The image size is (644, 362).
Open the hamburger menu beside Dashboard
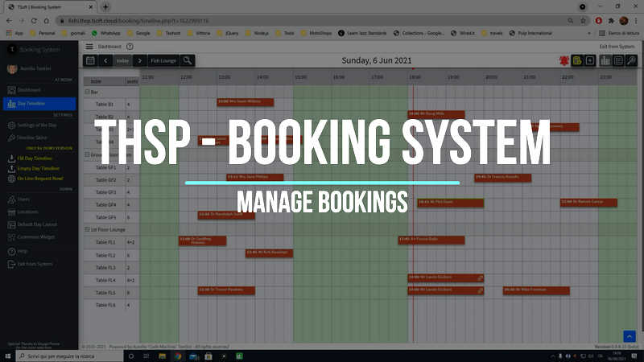pyautogui.click(x=89, y=47)
